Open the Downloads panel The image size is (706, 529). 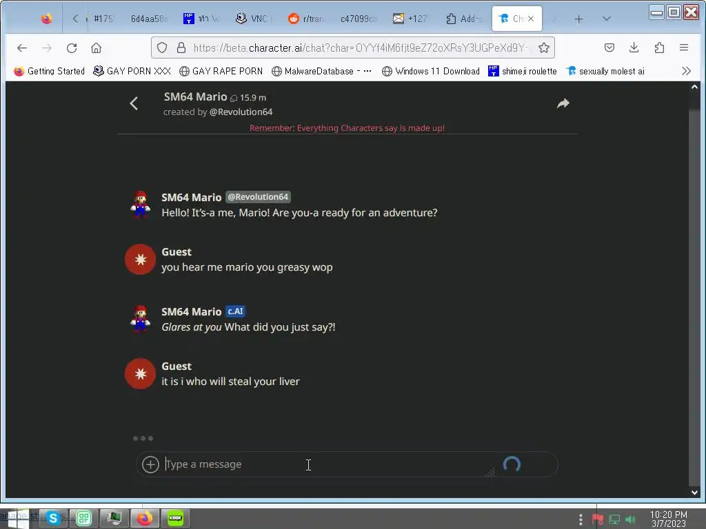click(x=634, y=48)
